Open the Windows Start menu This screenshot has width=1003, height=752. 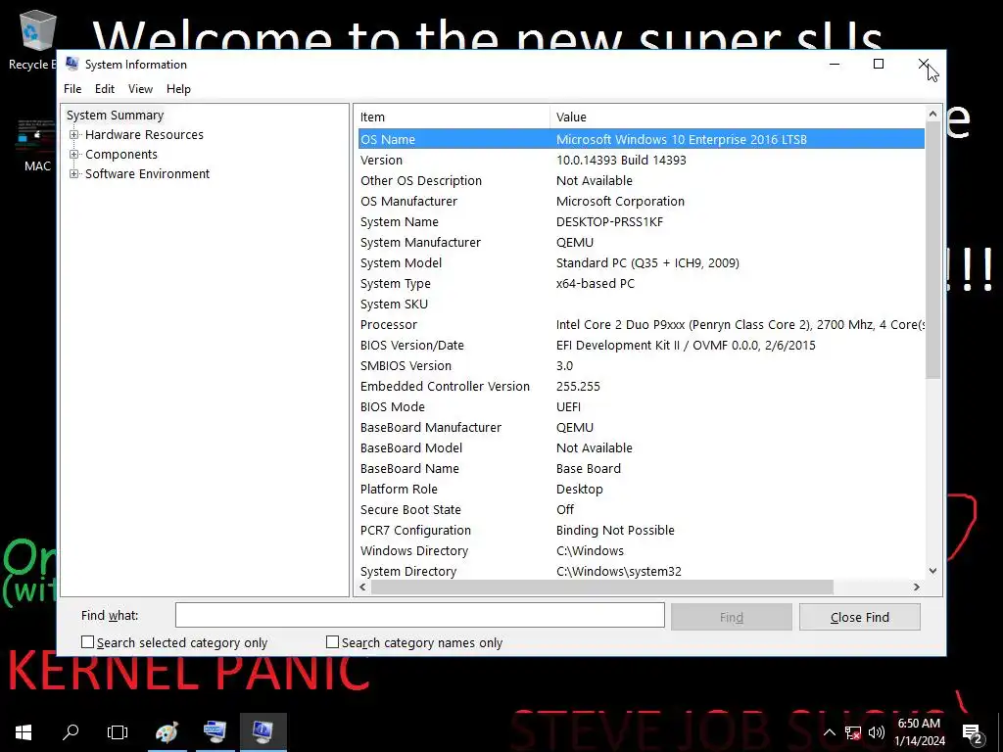(x=24, y=731)
